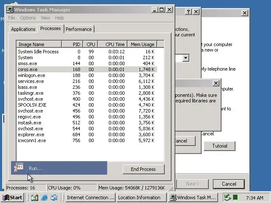The width and height of the screenshot is (271, 203).
Task: Select the lsass.exe process
Action: tap(87, 87)
